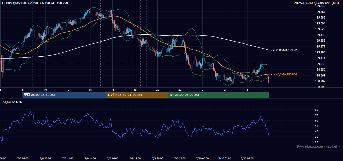Click price axis label 199.440

[320, 35]
